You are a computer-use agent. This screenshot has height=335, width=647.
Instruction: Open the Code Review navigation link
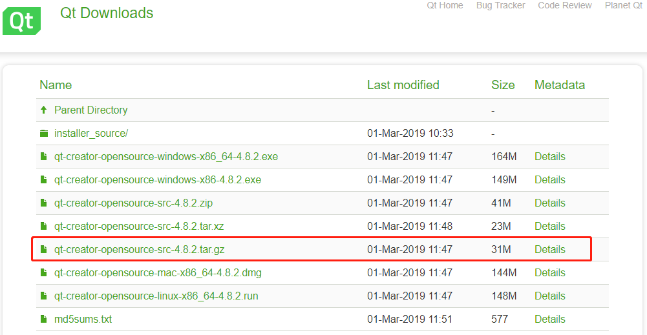click(564, 5)
